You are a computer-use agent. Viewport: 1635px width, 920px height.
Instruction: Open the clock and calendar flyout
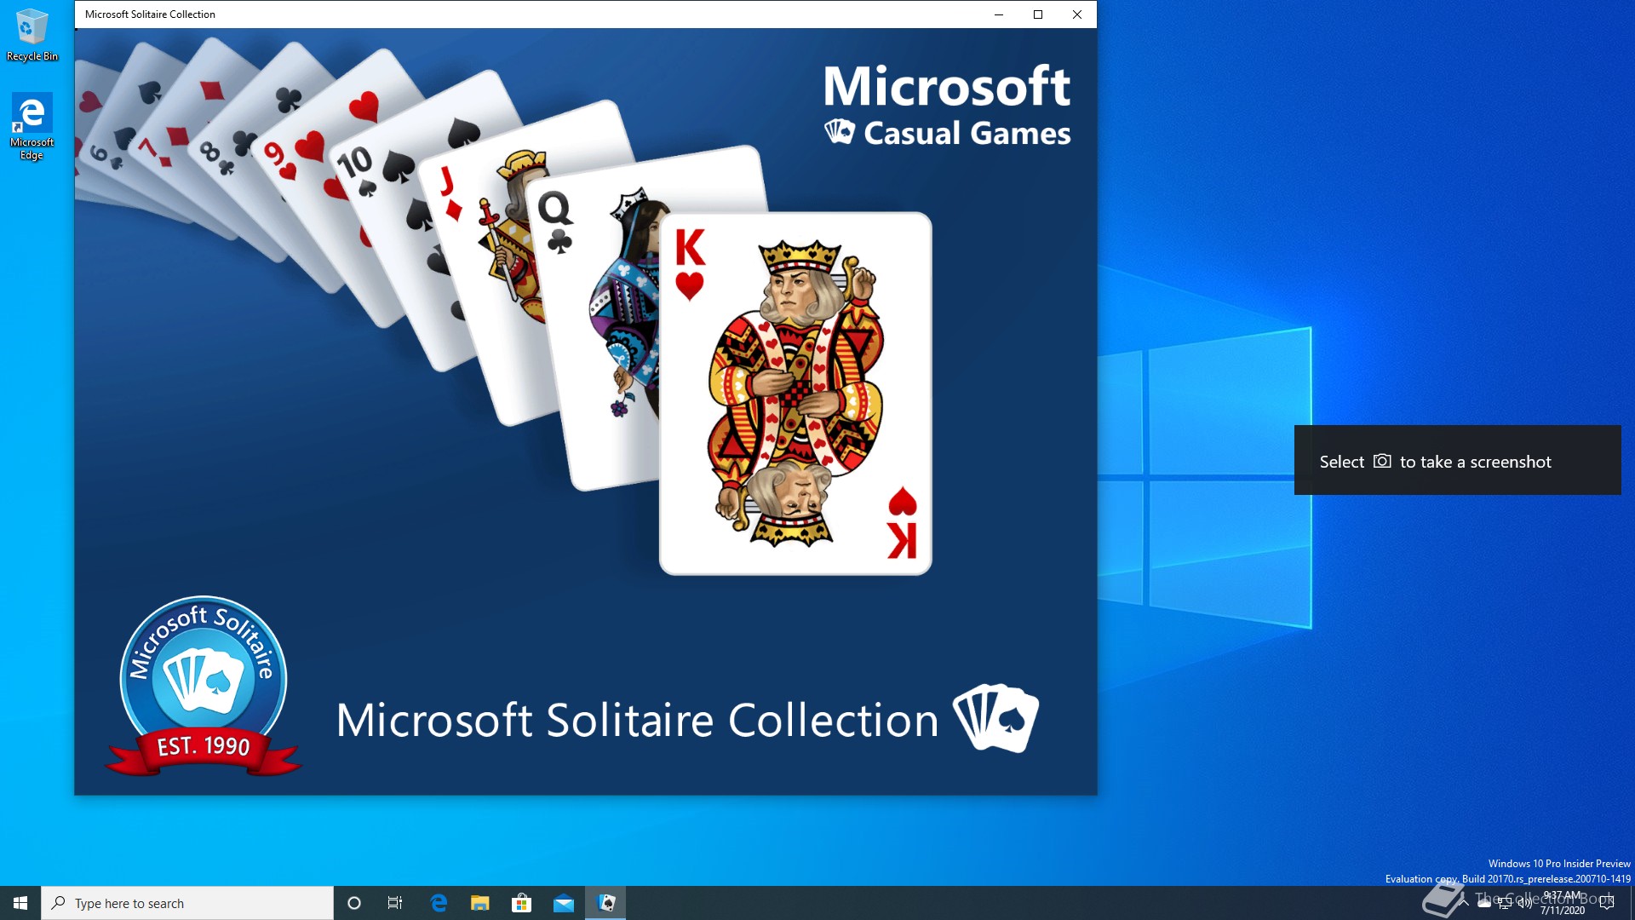(1563, 903)
